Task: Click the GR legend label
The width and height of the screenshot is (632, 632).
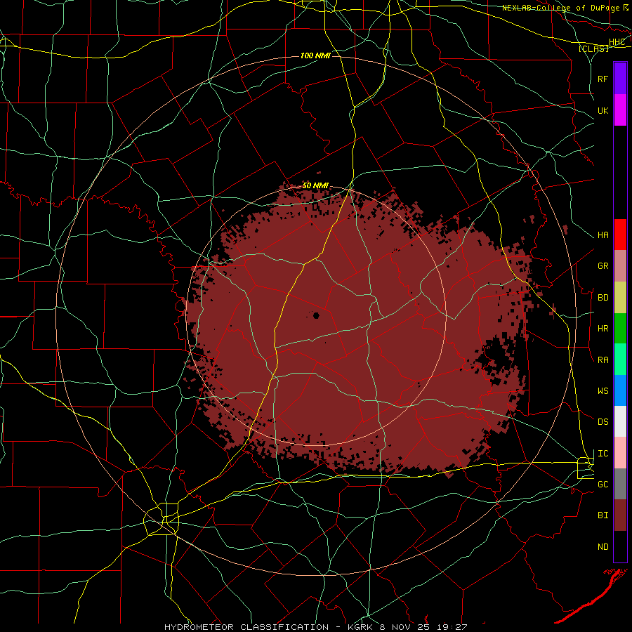Action: 603,266
